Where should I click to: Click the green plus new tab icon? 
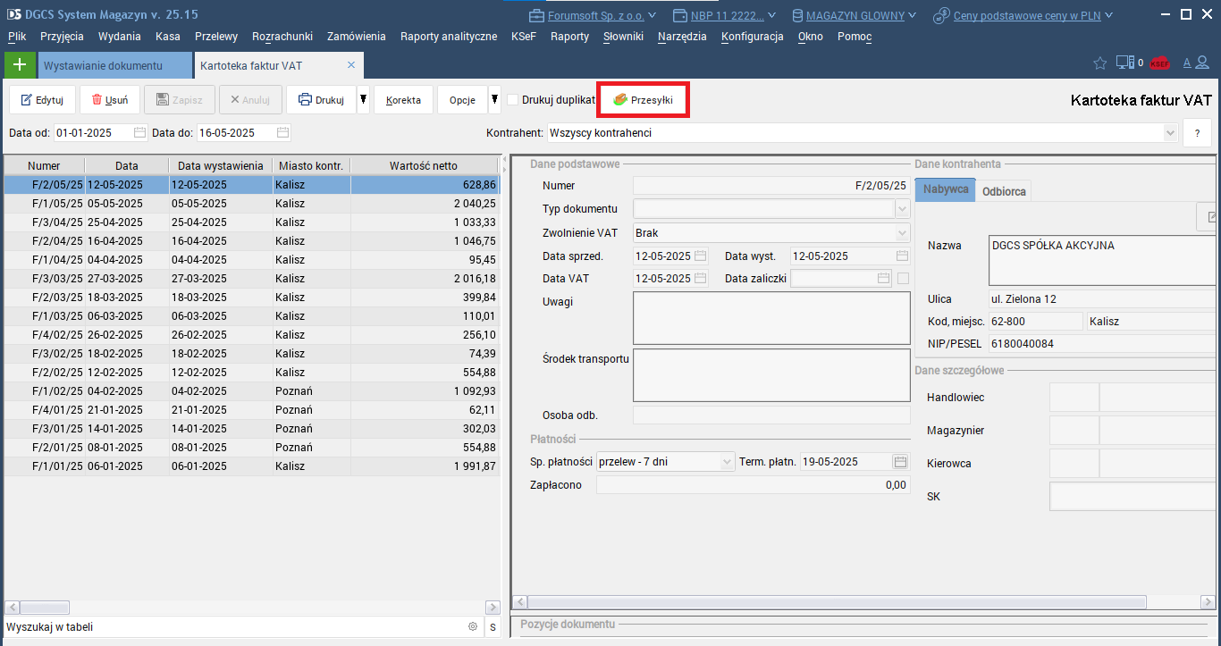(x=20, y=65)
